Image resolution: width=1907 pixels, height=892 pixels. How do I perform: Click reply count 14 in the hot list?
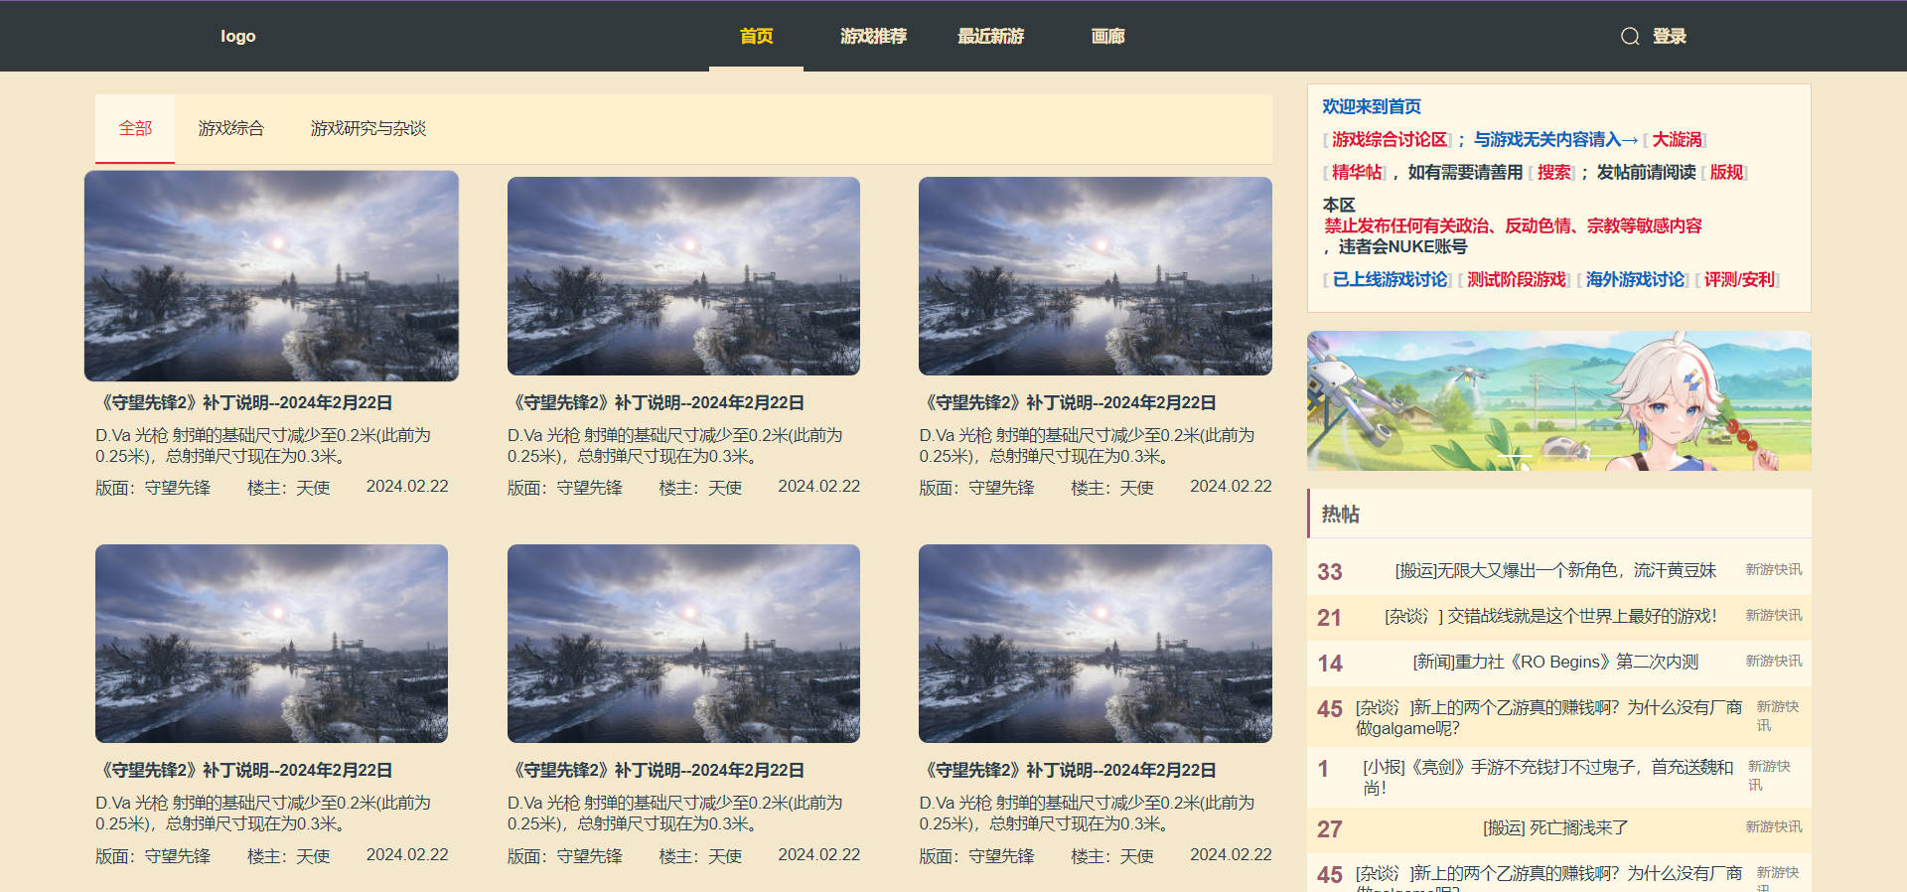pos(1329,663)
